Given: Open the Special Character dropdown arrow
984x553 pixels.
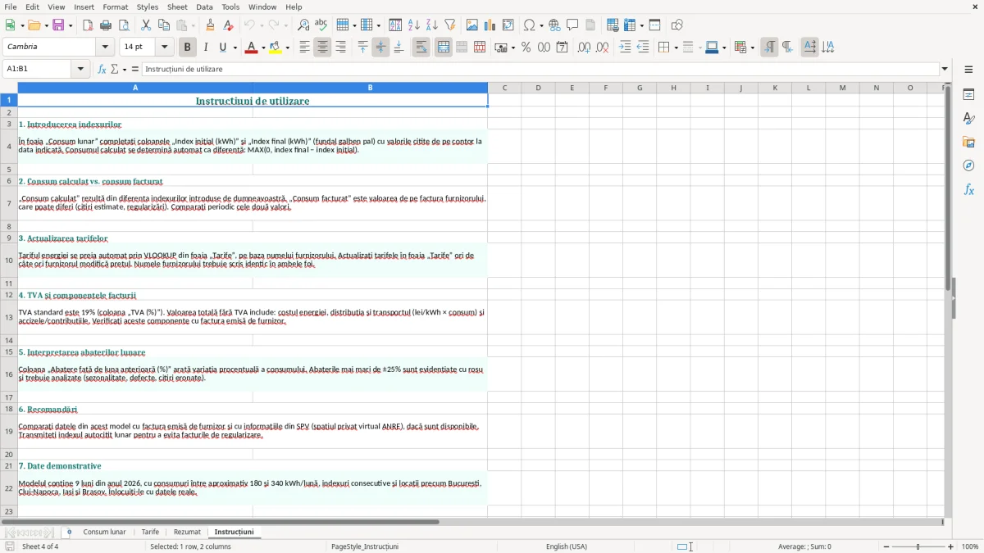Looking at the screenshot, I should 541,25.
